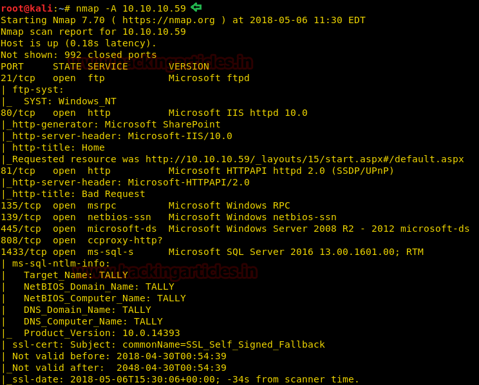Select the 135/tcp msrpc entry
The width and height of the screenshot is (479, 385).
[145, 205]
